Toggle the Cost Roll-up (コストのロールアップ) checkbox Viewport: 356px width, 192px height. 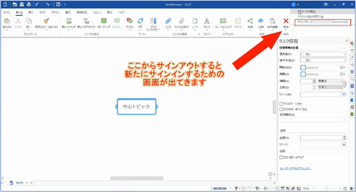(x=281, y=157)
